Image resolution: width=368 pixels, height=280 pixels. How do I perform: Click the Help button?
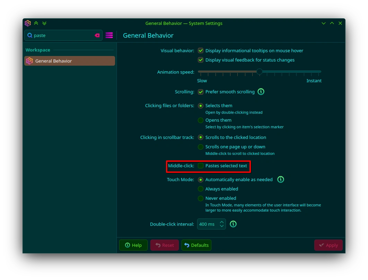pyautogui.click(x=133, y=245)
